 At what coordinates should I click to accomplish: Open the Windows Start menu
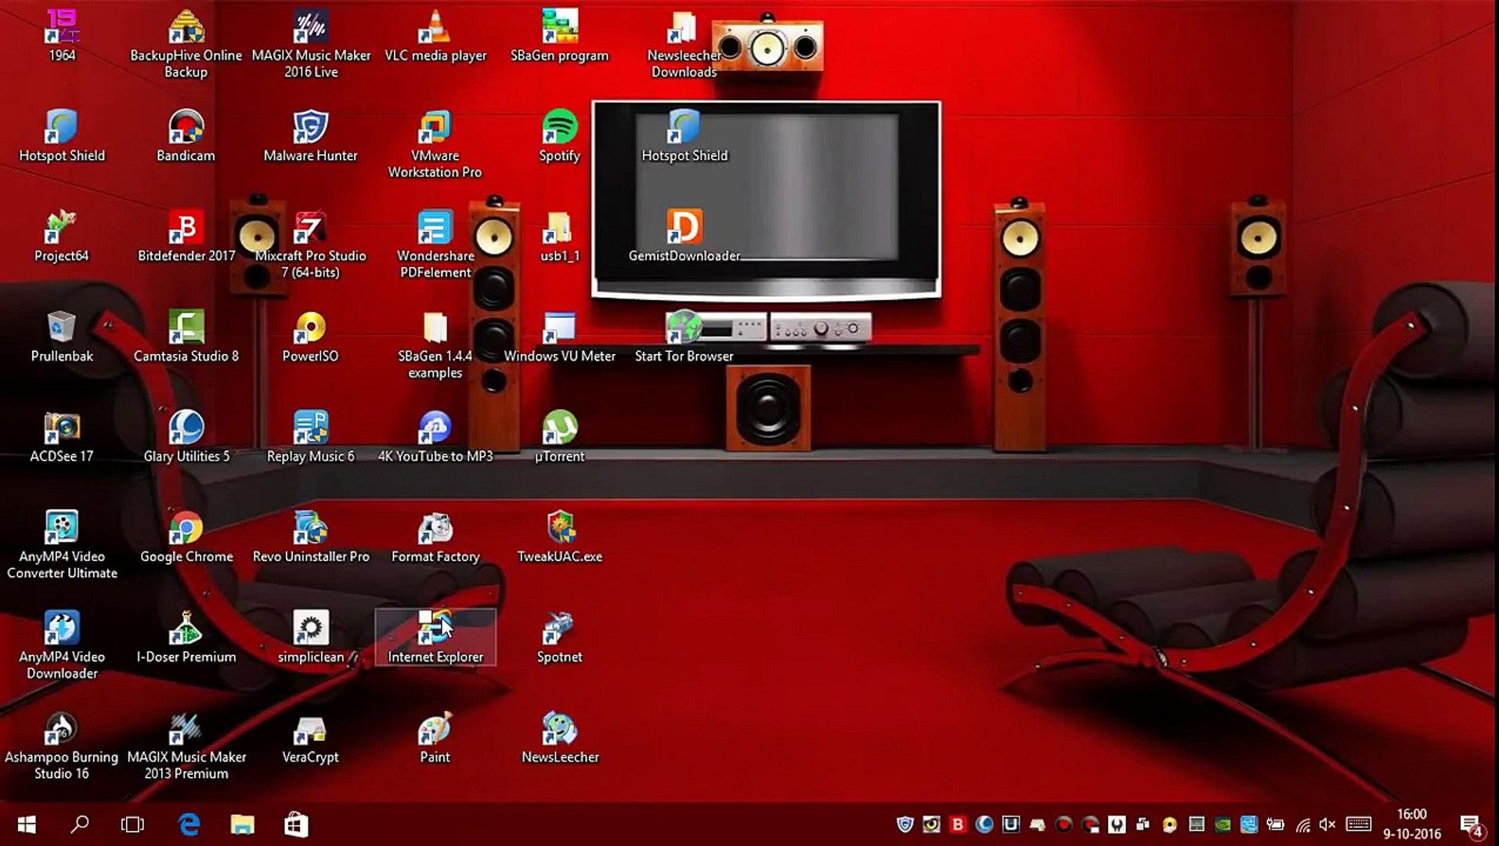[x=27, y=824]
